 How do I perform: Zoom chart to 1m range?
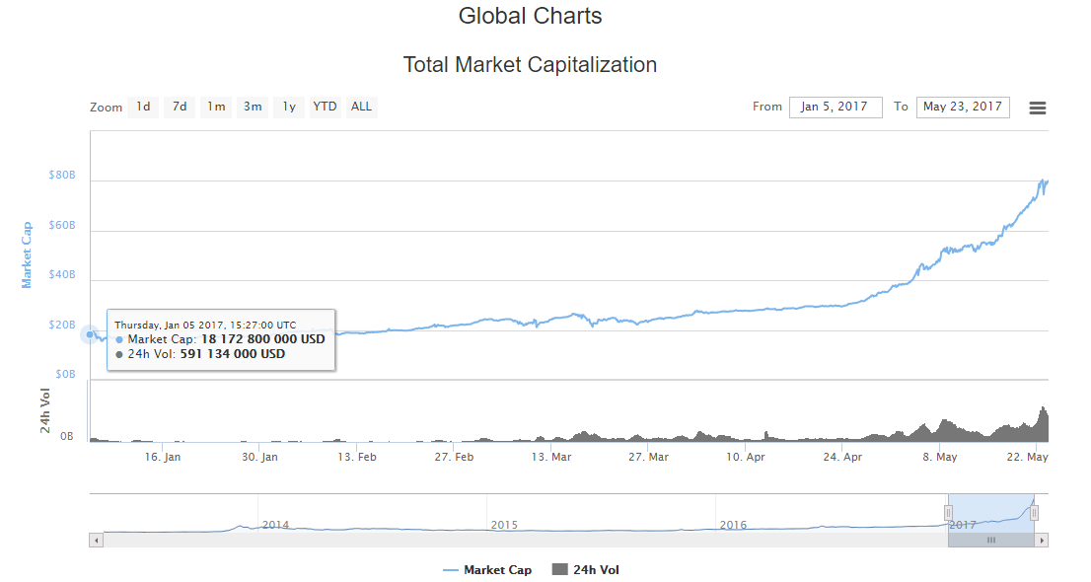[x=216, y=107]
